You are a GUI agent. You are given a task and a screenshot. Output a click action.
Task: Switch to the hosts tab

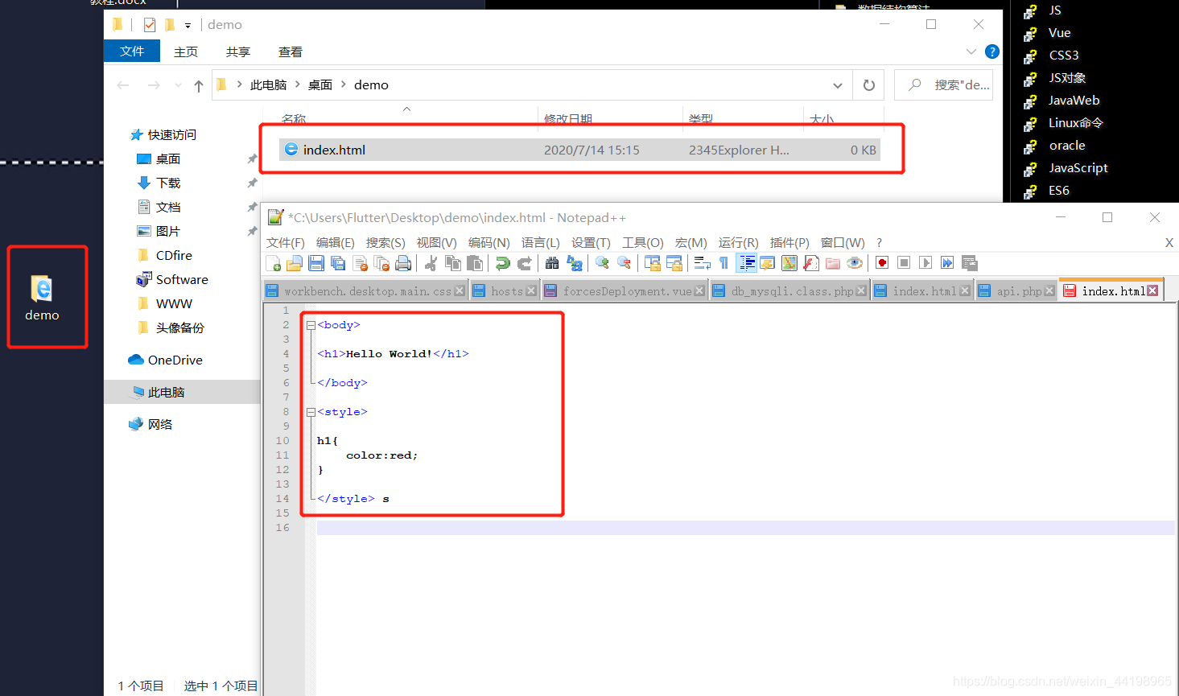505,290
